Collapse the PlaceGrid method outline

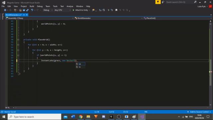(18, 40)
